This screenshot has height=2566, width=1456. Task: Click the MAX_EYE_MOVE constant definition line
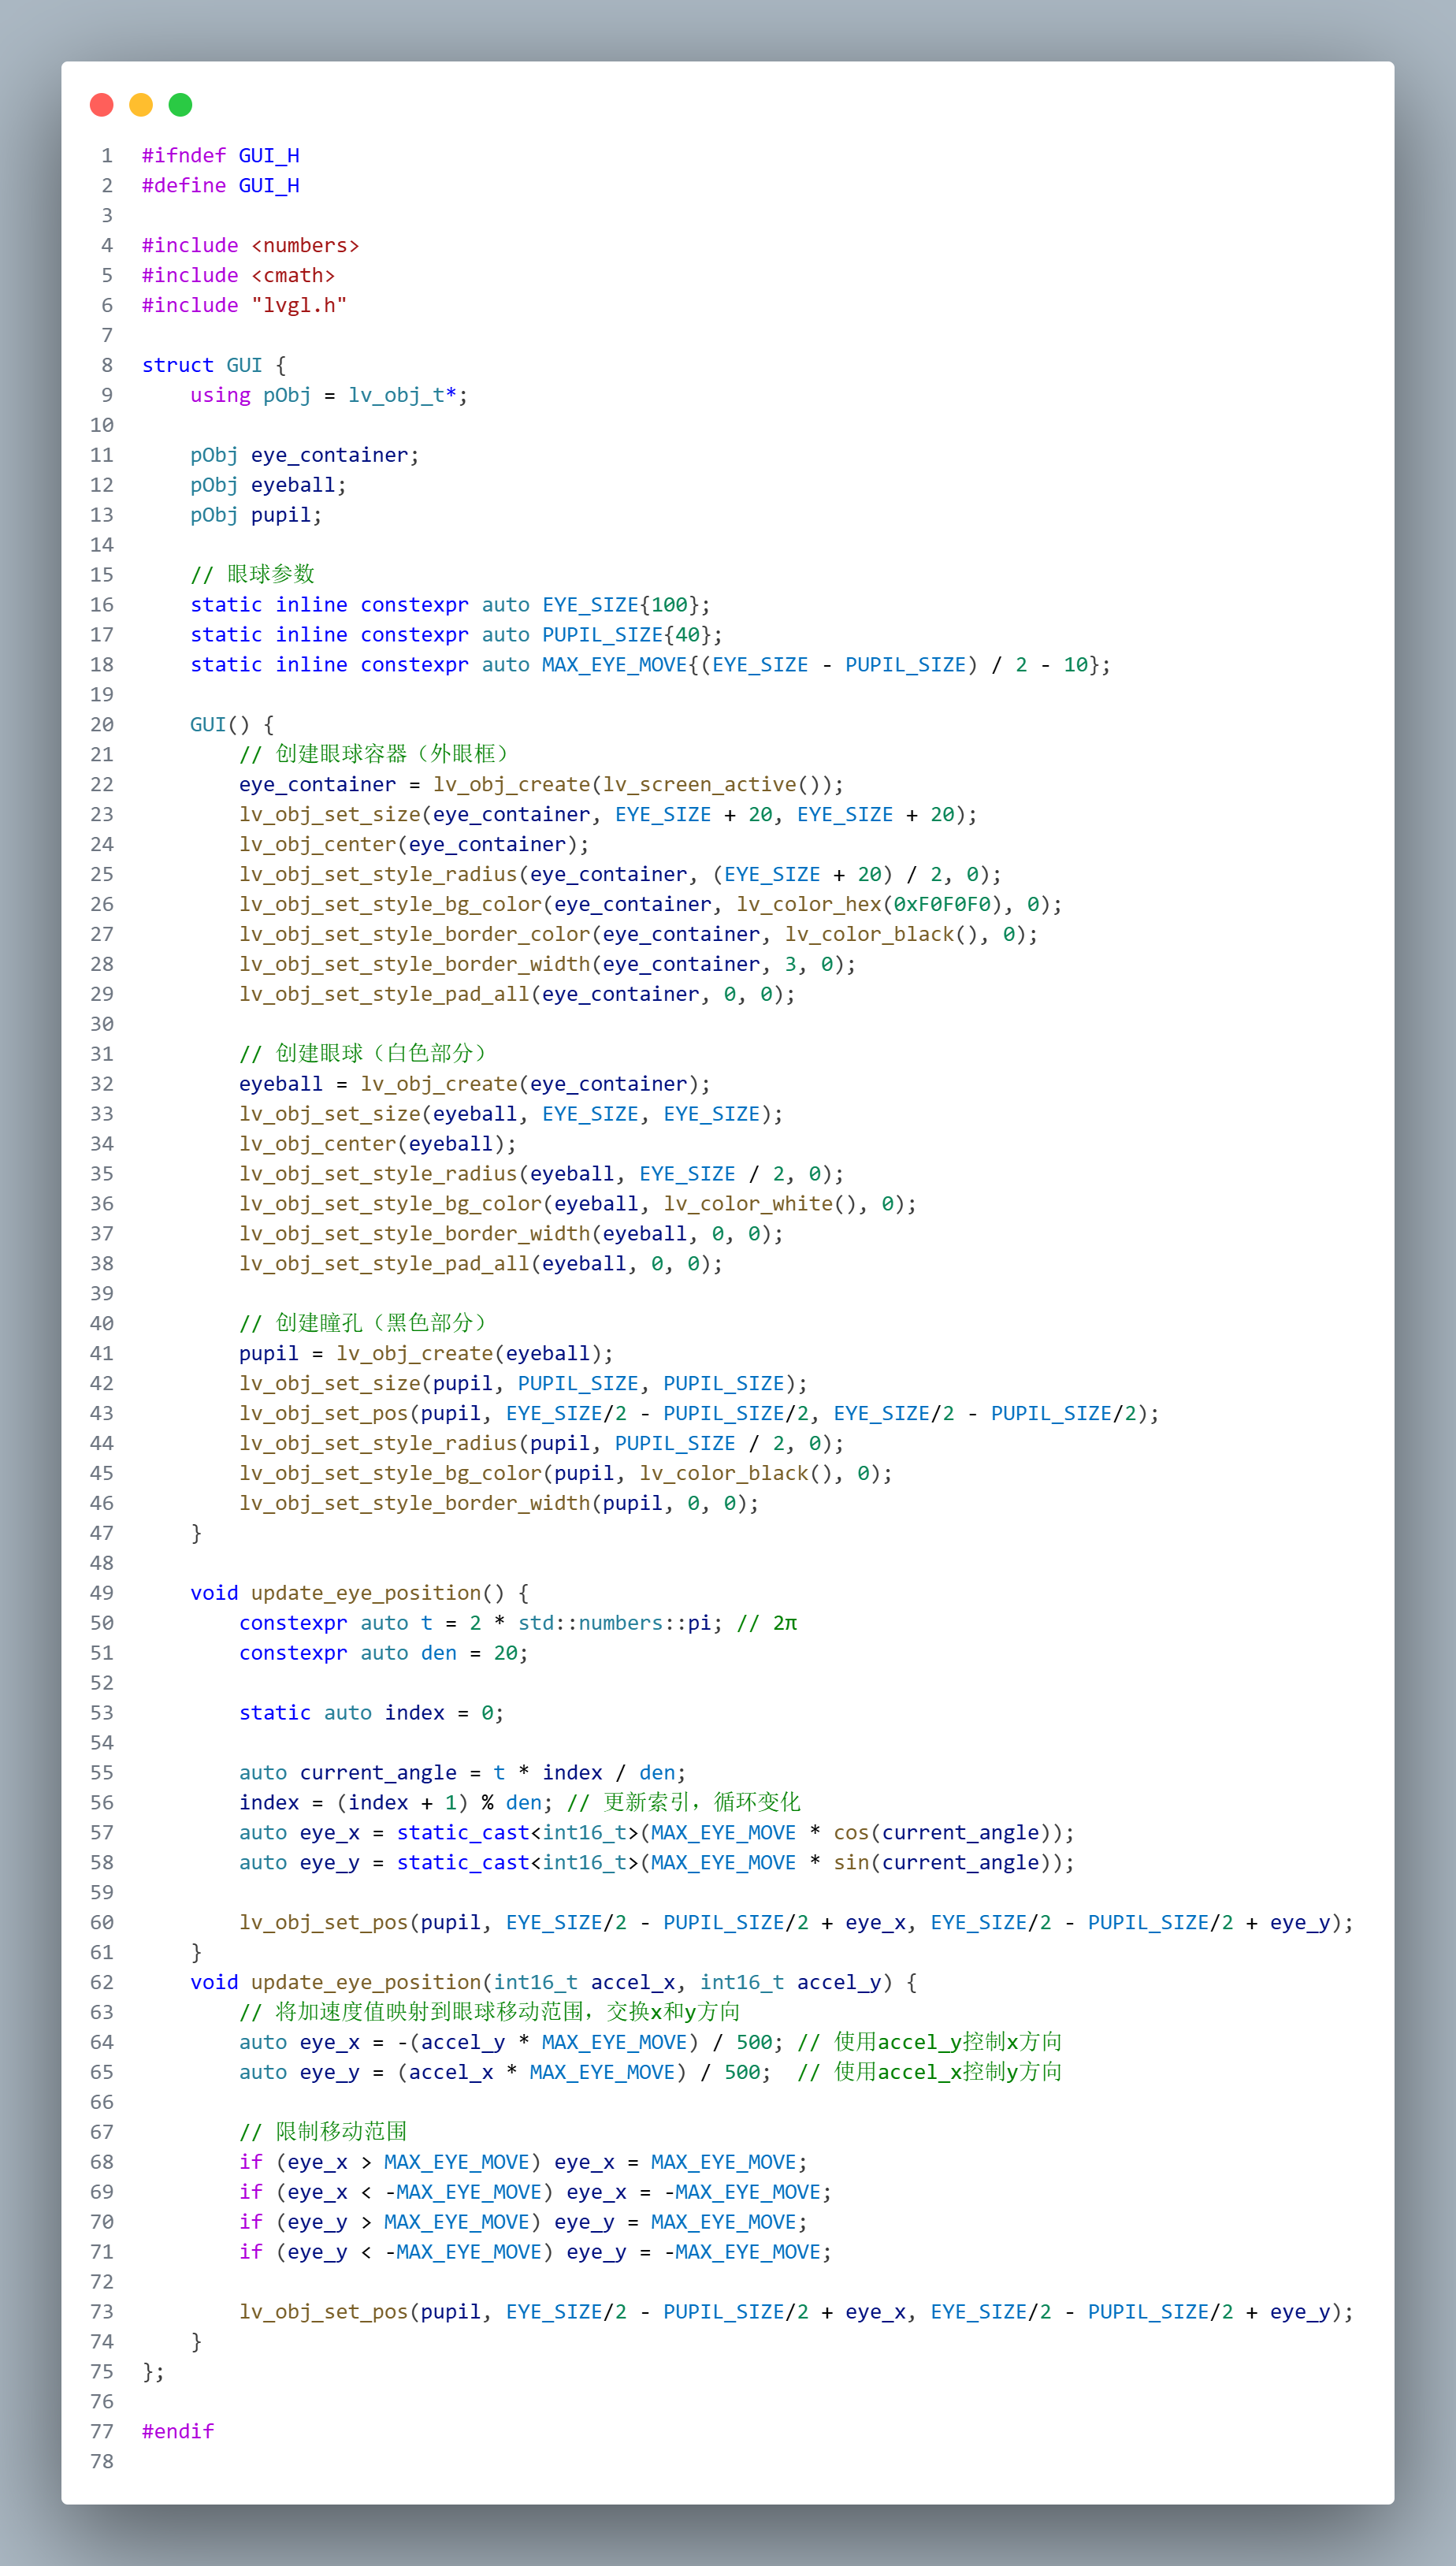point(650,665)
